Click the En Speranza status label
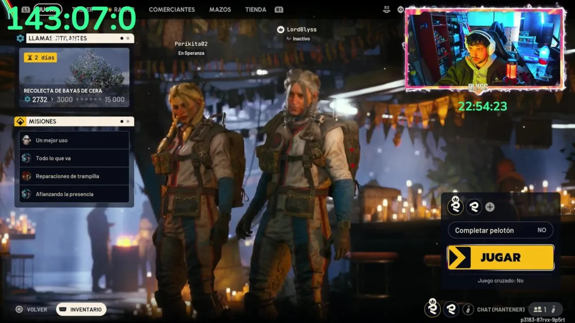Viewport: 575px width, 323px height. click(x=191, y=53)
